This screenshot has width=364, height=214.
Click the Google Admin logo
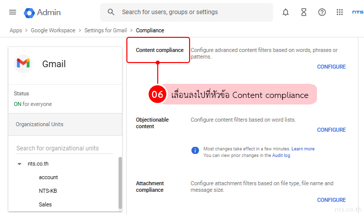click(42, 13)
